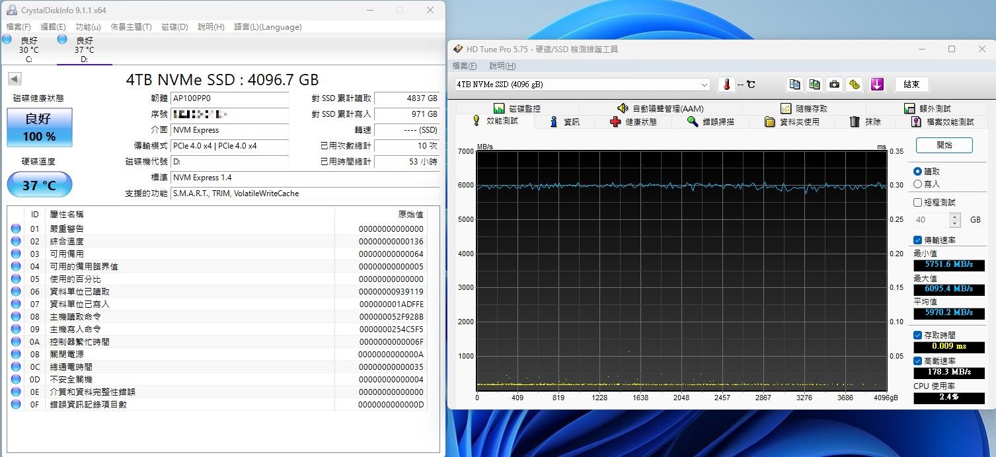
Task: Open 佈景主題(T) theme menu
Action: (x=131, y=27)
